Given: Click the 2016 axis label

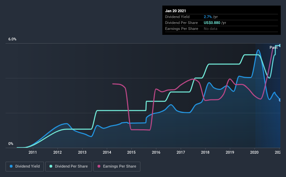Looking at the screenshot, I should coord(156,152).
